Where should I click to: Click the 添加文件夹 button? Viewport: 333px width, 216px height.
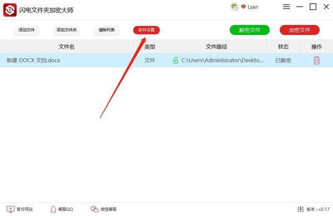[67, 30]
